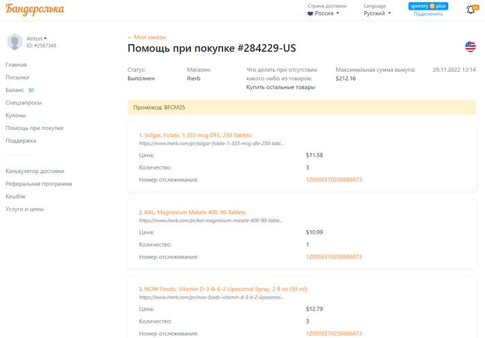Click the Solgar item tracking number
The width and height of the screenshot is (485, 338).
tap(334, 180)
